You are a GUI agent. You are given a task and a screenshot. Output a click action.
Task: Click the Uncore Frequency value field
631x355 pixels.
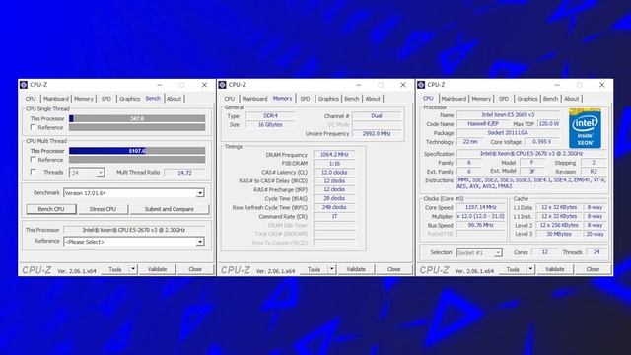point(377,134)
